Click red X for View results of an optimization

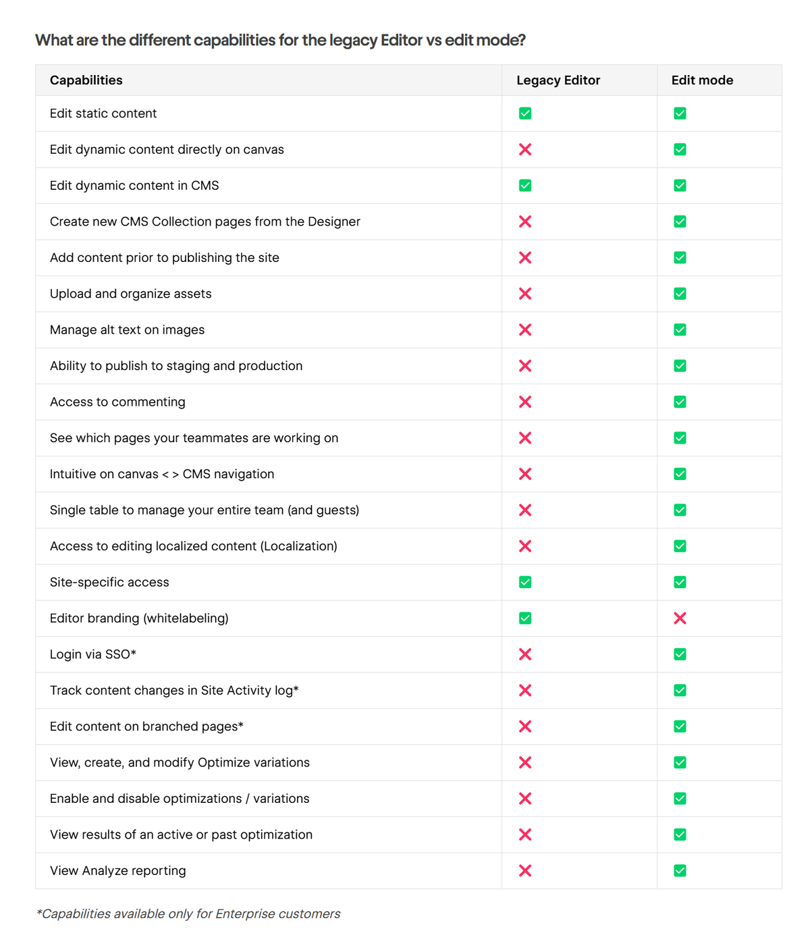click(x=525, y=835)
